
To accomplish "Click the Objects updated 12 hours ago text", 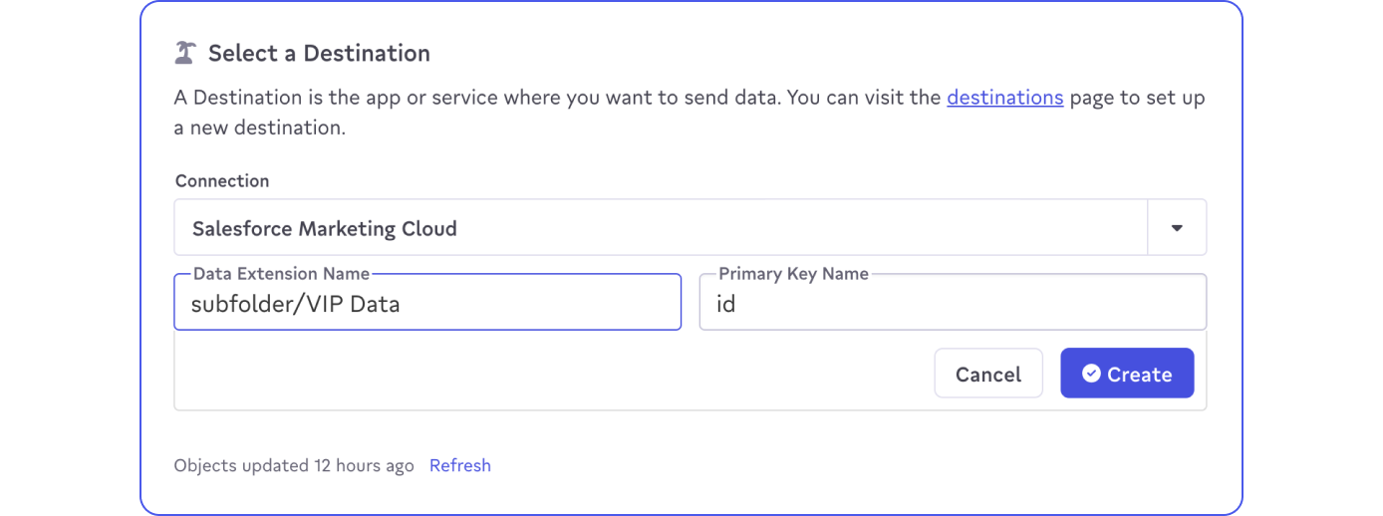I will pyautogui.click(x=294, y=465).
